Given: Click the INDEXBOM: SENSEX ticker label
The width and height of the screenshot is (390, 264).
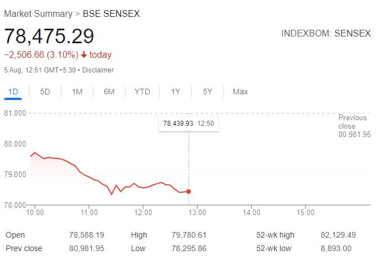Looking at the screenshot, I should pos(326,33).
